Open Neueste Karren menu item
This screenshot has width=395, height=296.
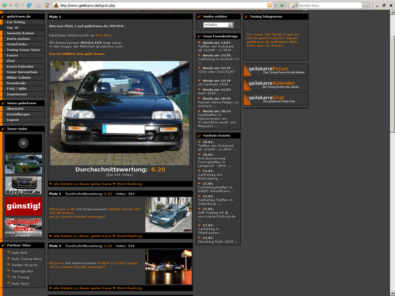20,33
